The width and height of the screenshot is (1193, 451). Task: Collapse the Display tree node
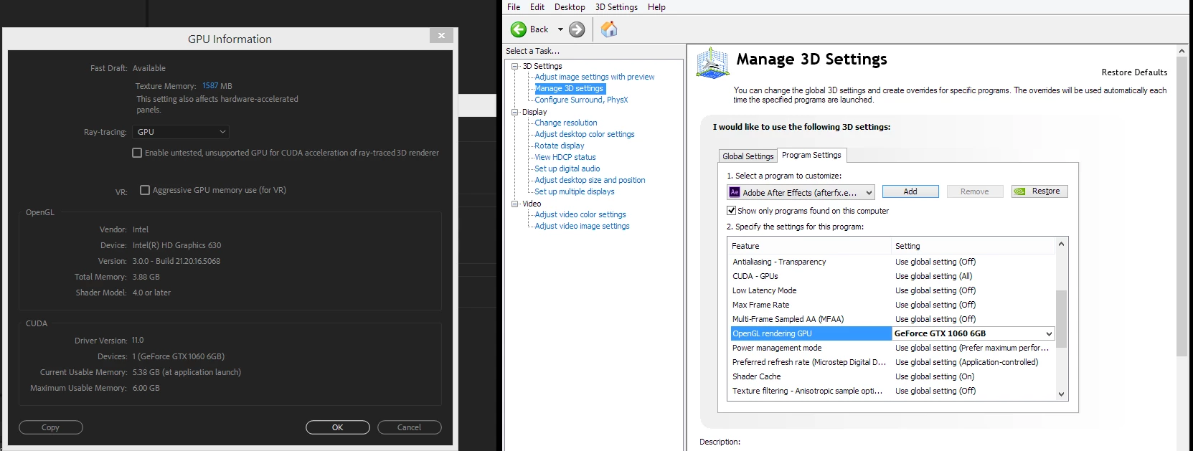(x=514, y=112)
